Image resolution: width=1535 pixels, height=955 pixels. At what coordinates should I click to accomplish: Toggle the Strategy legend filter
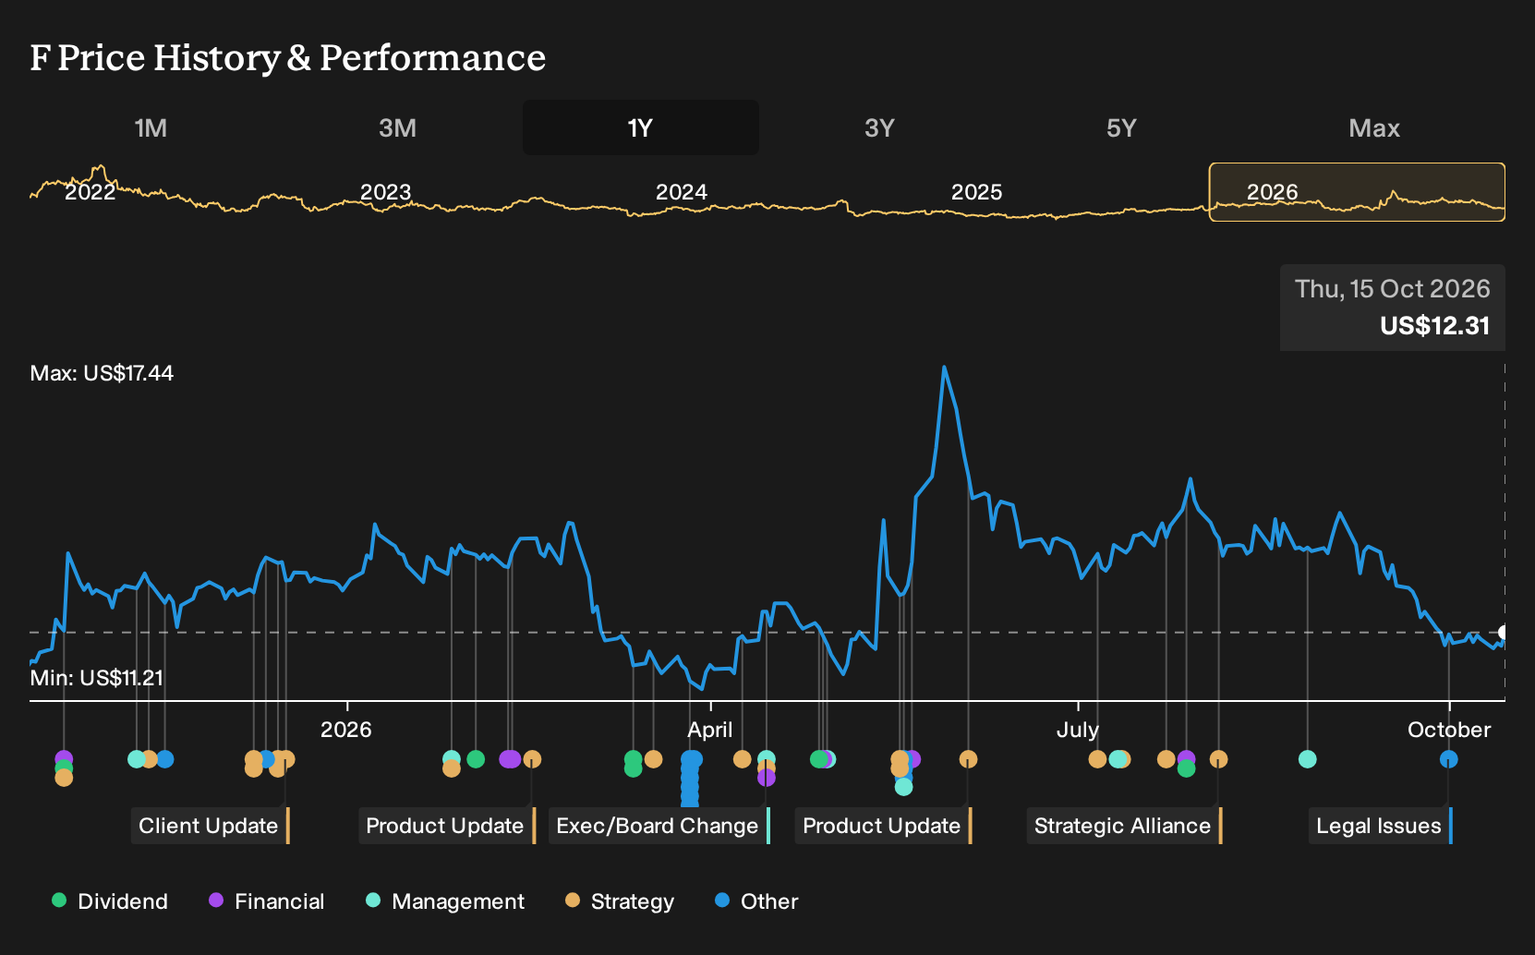click(619, 901)
